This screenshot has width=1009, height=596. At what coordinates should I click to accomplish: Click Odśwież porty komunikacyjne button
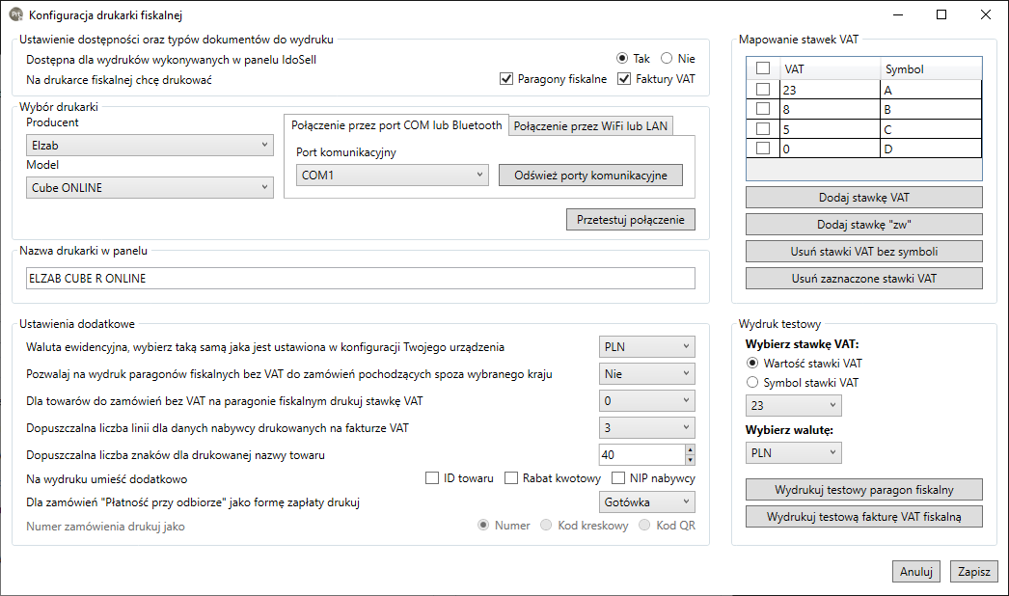pyautogui.click(x=590, y=175)
